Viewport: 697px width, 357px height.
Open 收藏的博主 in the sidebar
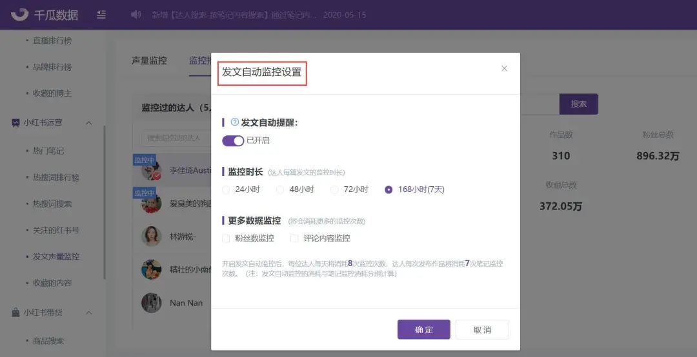(x=52, y=93)
